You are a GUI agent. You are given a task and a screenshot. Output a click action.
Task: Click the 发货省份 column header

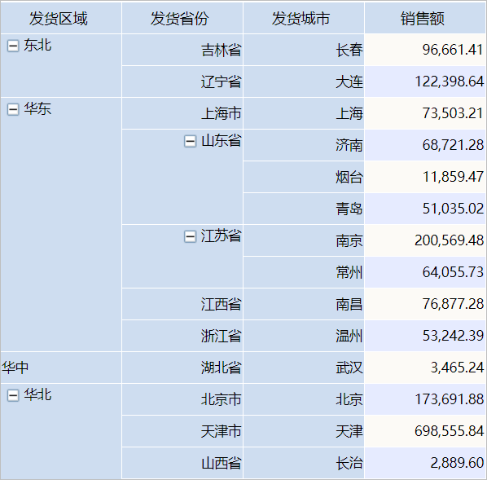pos(182,17)
